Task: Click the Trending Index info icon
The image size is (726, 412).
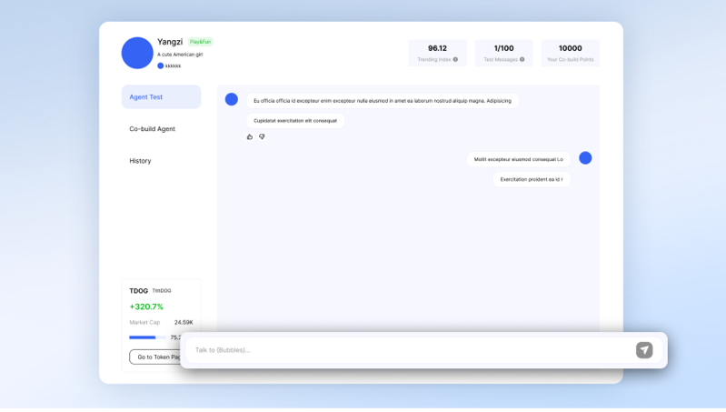Action: pyautogui.click(x=455, y=60)
